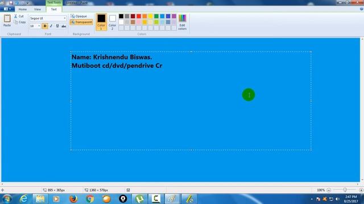
Task: Click the network tray icon
Action: pyautogui.click(x=331, y=199)
